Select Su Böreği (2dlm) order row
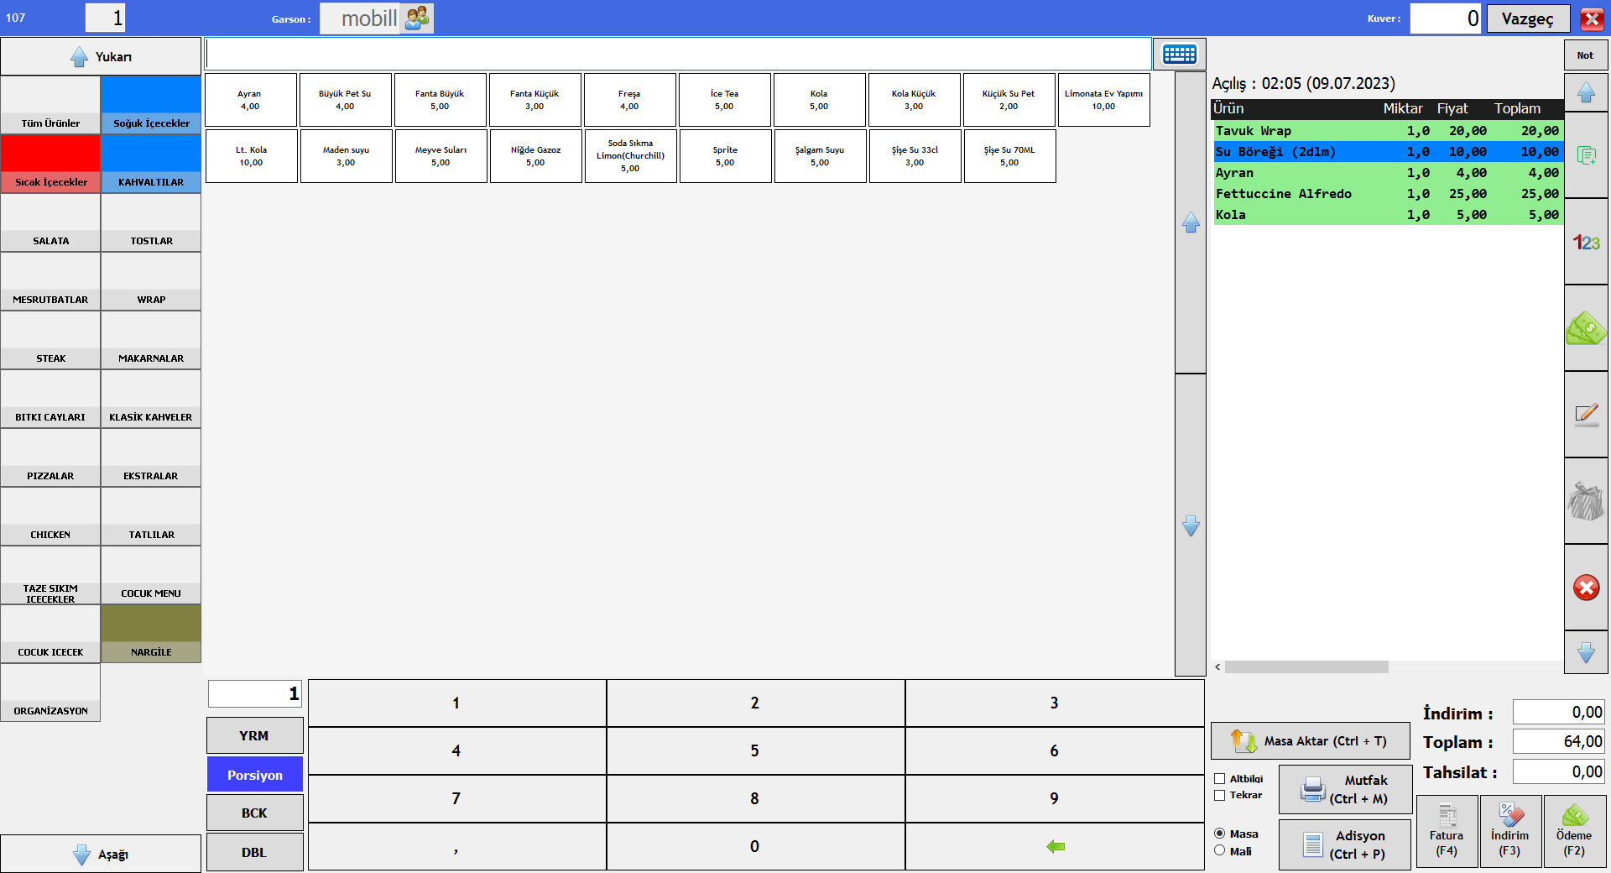This screenshot has height=873, width=1611. point(1388,152)
